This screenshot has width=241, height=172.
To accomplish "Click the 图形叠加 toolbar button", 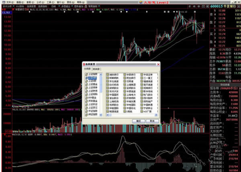I will (x=79, y=6).
